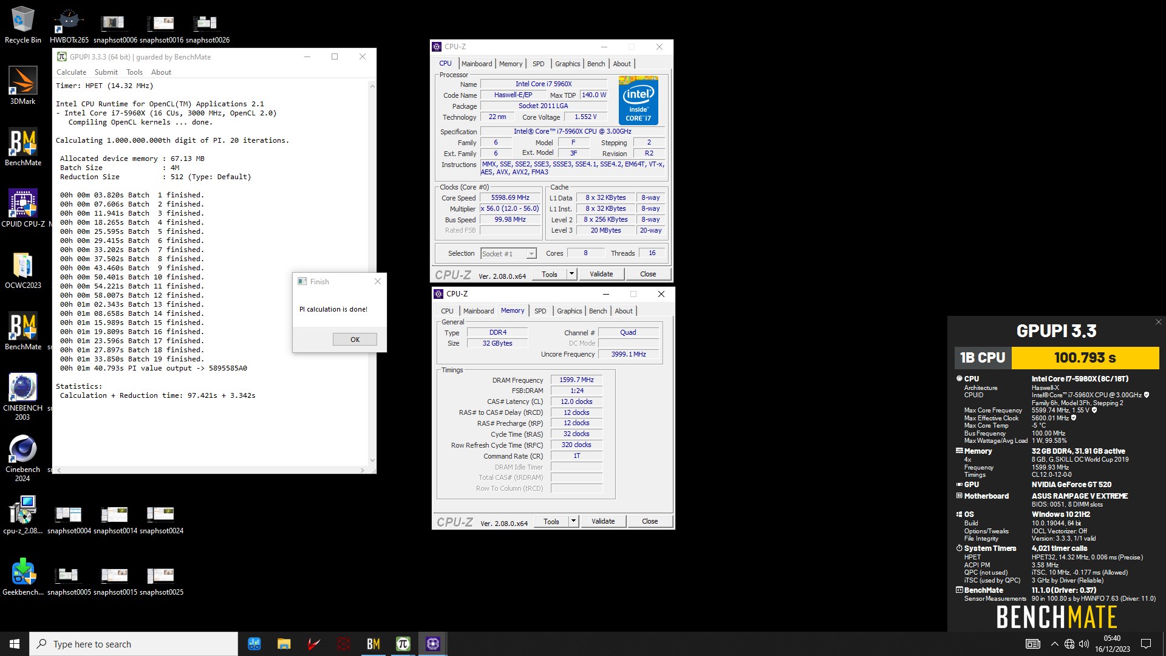
Task: Expand Tools dropdown arrow in top CPU-Z
Action: pyautogui.click(x=571, y=274)
